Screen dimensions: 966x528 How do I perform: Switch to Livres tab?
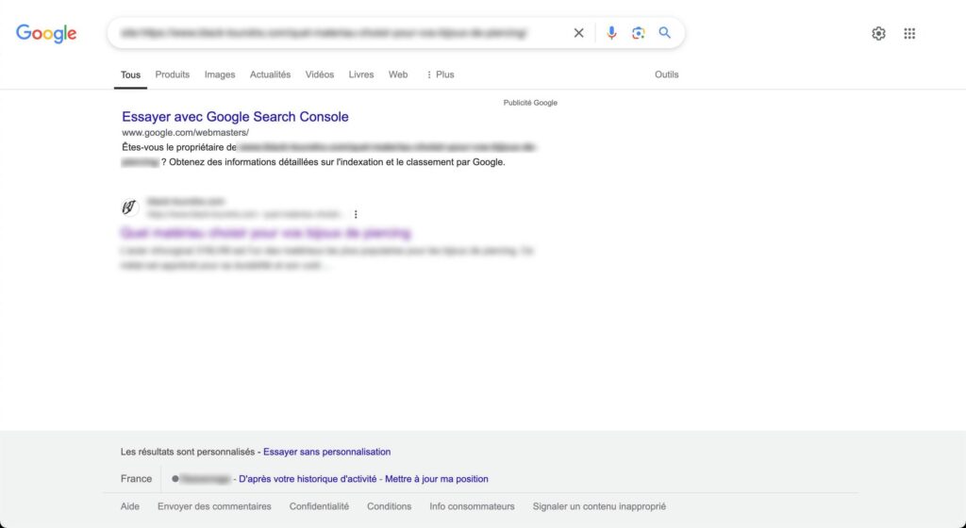[x=361, y=74]
